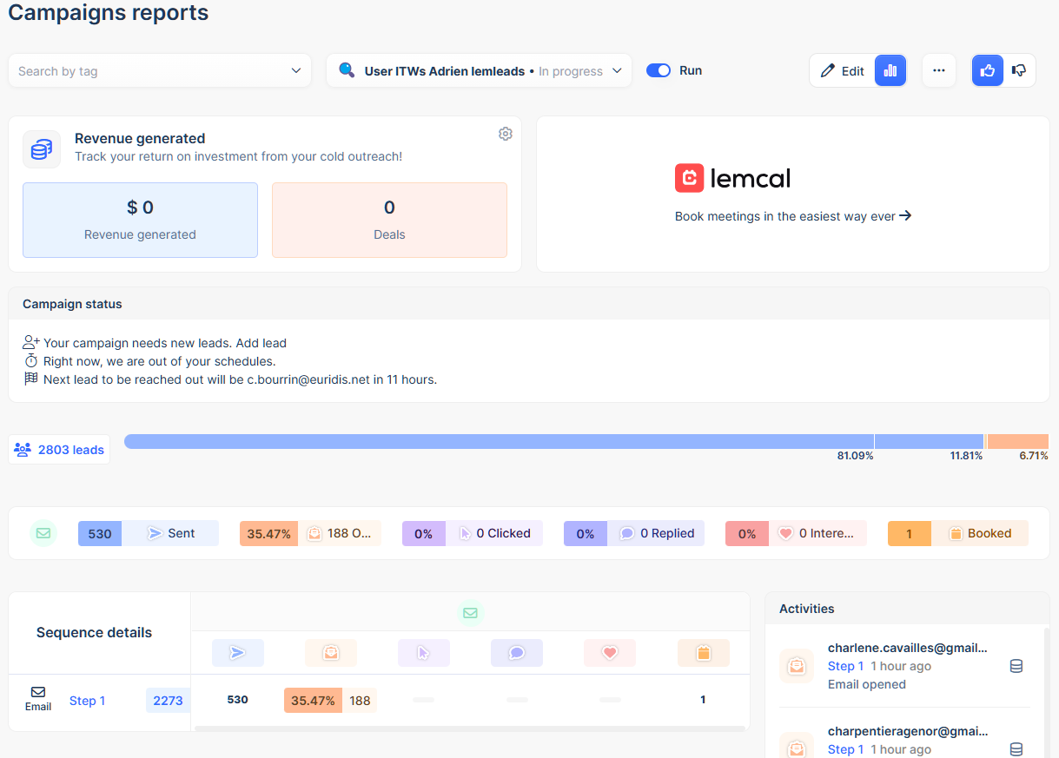The width and height of the screenshot is (1059, 758).
Task: Open the three-dot more options menu
Action: click(939, 71)
